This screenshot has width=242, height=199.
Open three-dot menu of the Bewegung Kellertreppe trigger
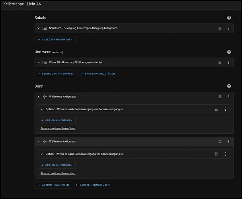229,28
